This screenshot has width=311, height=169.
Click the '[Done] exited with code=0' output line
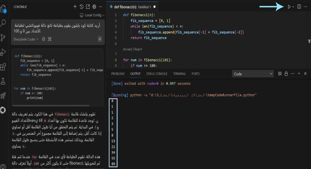pos(151,84)
